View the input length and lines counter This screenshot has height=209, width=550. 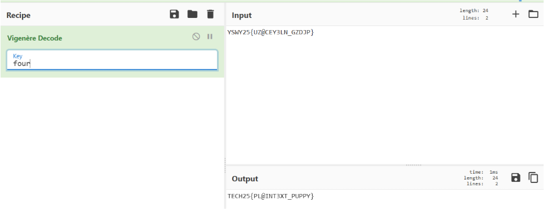[474, 14]
